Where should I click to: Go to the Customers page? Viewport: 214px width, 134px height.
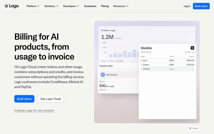pyautogui.click(x=90, y=6)
